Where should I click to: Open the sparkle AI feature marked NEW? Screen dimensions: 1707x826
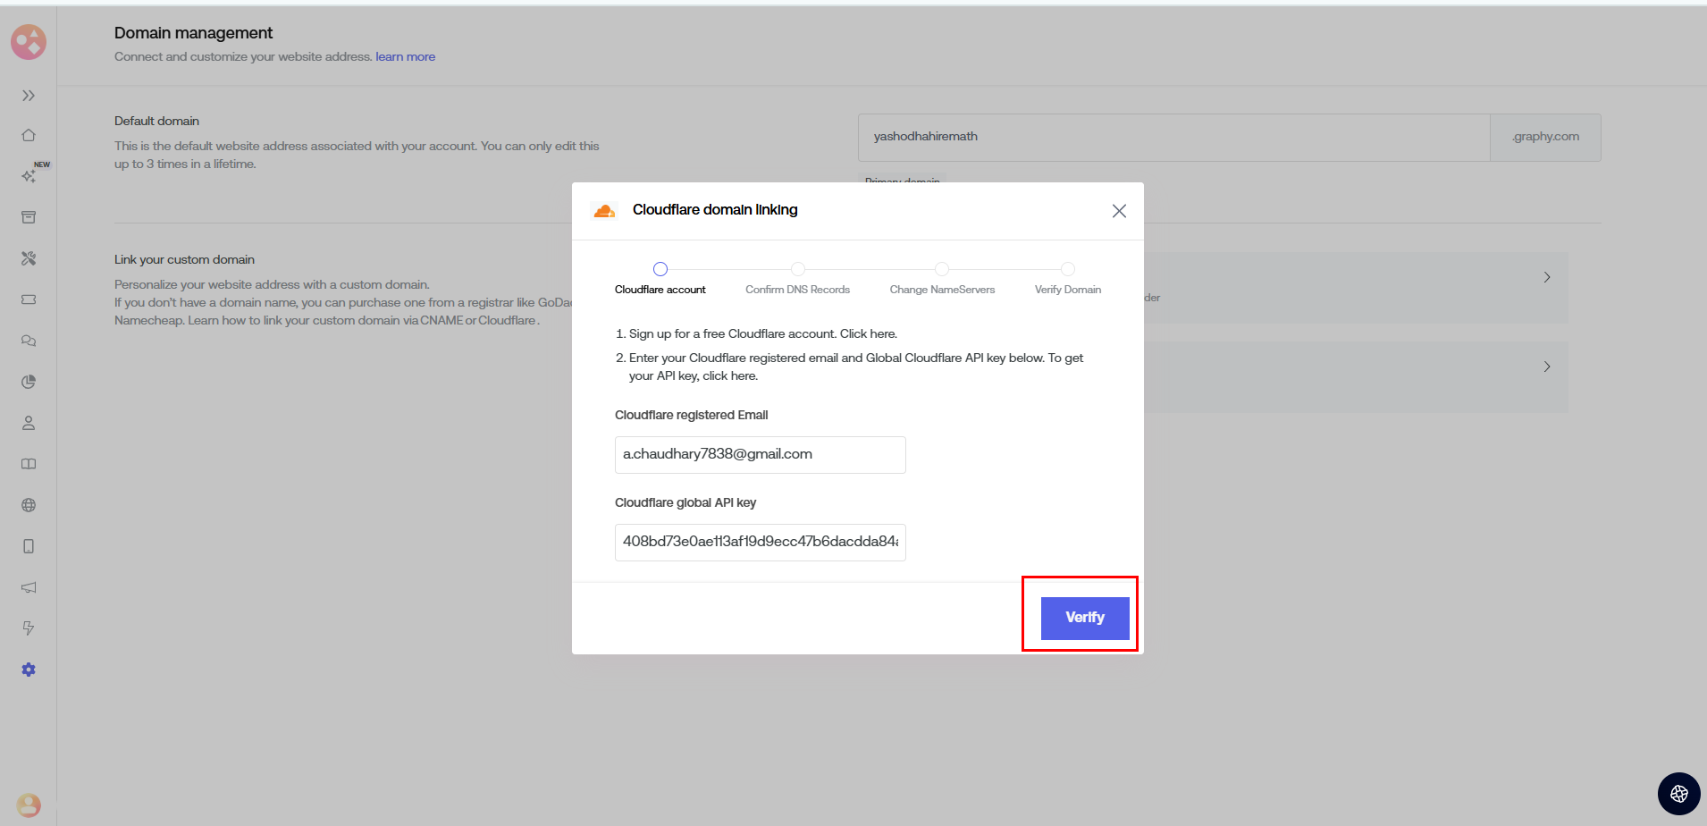pyautogui.click(x=29, y=176)
